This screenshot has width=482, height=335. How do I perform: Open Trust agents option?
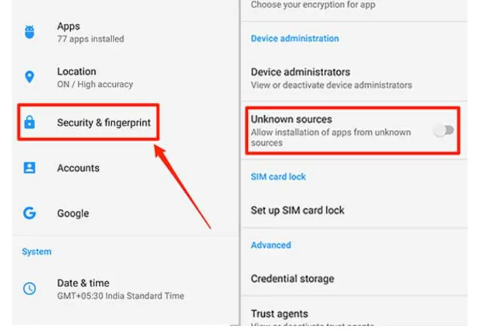click(354, 314)
